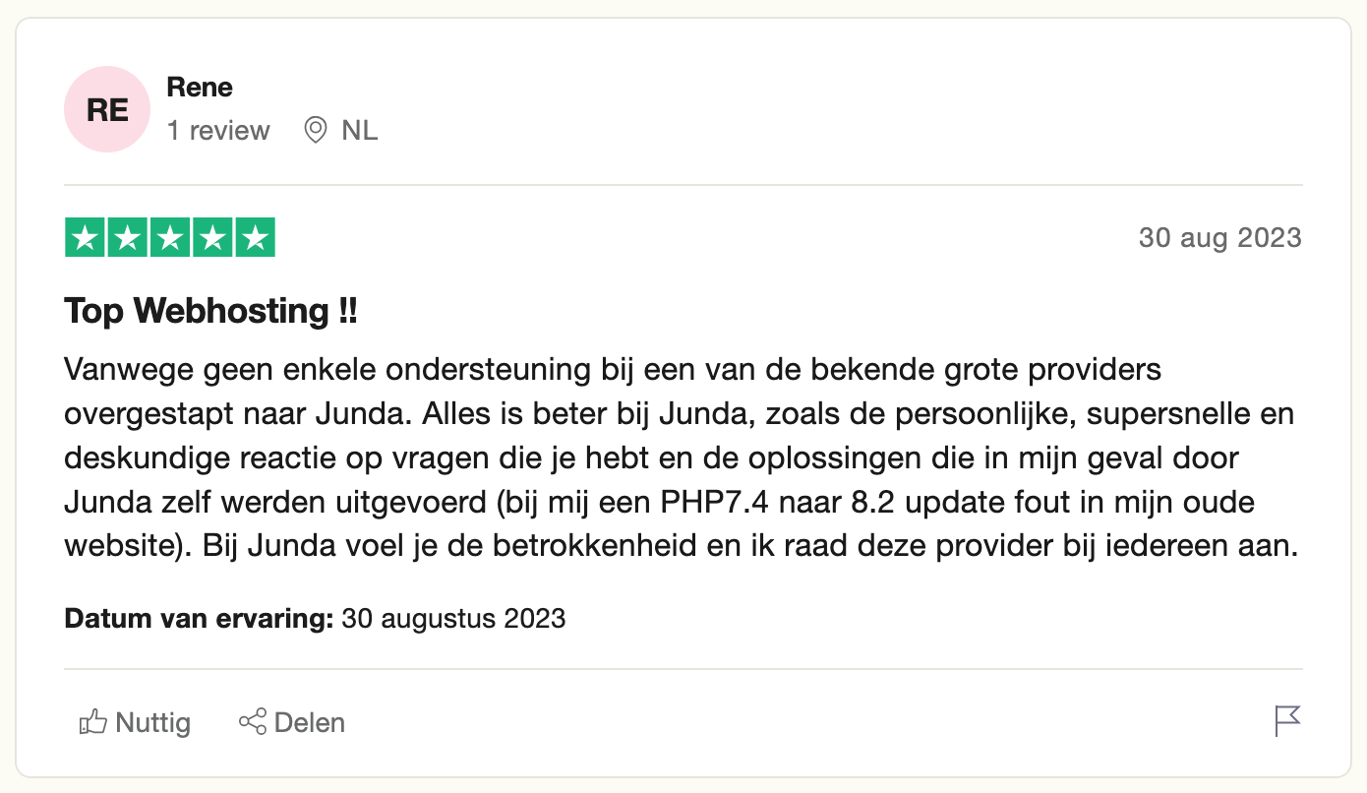Click the fourth star of the five-star rating

coord(212,236)
